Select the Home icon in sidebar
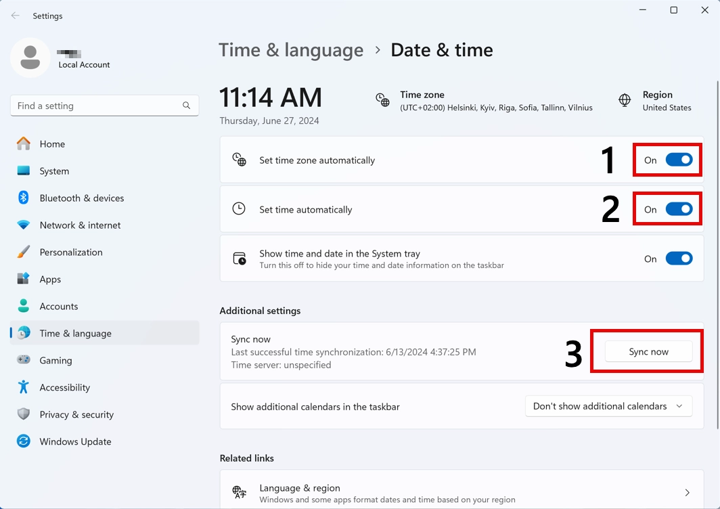 point(23,143)
